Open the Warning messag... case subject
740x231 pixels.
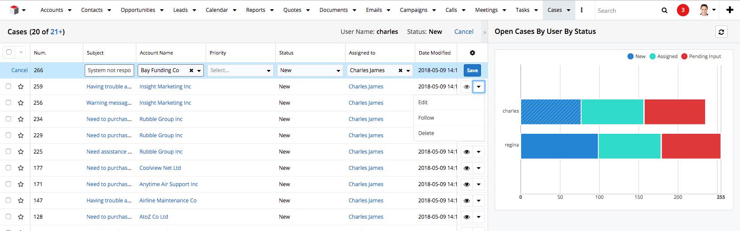click(109, 103)
